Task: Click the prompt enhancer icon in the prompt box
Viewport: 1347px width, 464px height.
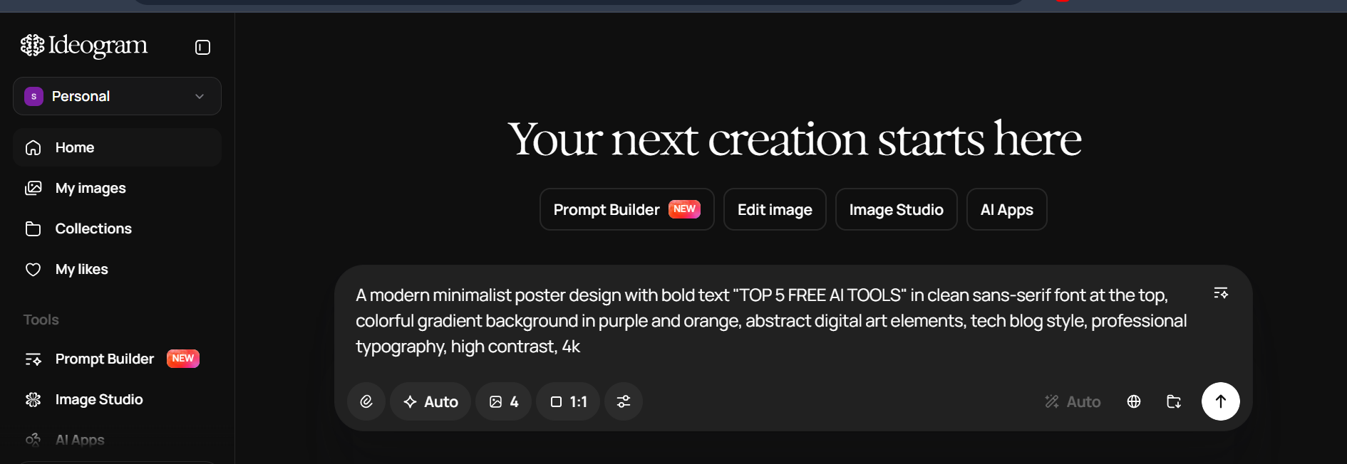Action: (x=1221, y=293)
